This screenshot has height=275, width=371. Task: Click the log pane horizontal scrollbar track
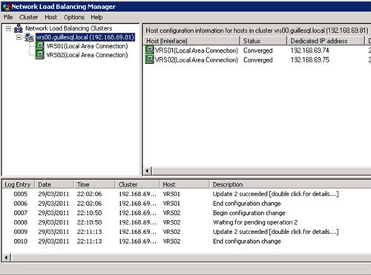pos(191,258)
